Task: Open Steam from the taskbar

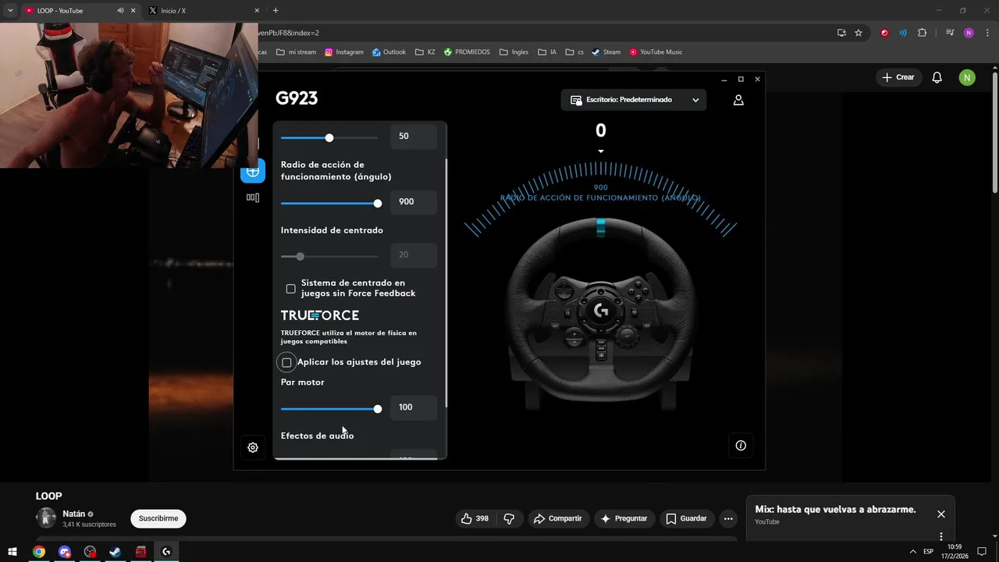Action: (x=115, y=552)
